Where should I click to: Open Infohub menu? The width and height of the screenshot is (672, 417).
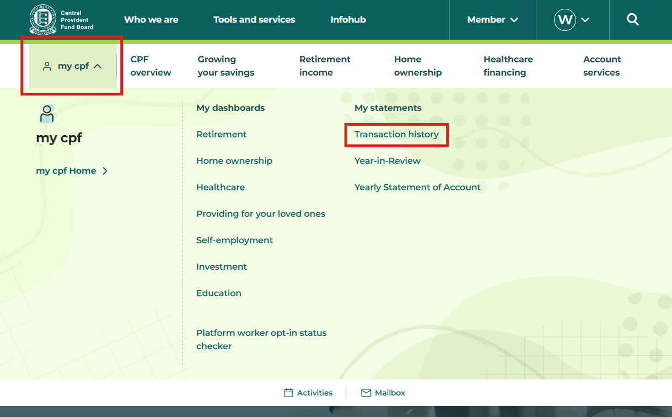tap(348, 20)
